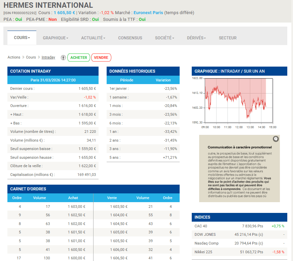Click the volume value 21 220
The width and height of the screenshot is (293, 261).
90,132
